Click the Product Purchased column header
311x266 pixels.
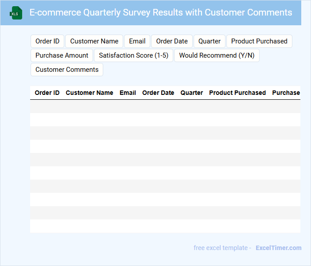pos(237,93)
